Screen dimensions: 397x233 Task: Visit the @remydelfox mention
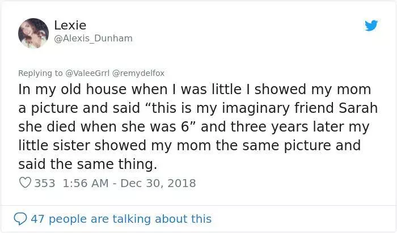point(138,73)
